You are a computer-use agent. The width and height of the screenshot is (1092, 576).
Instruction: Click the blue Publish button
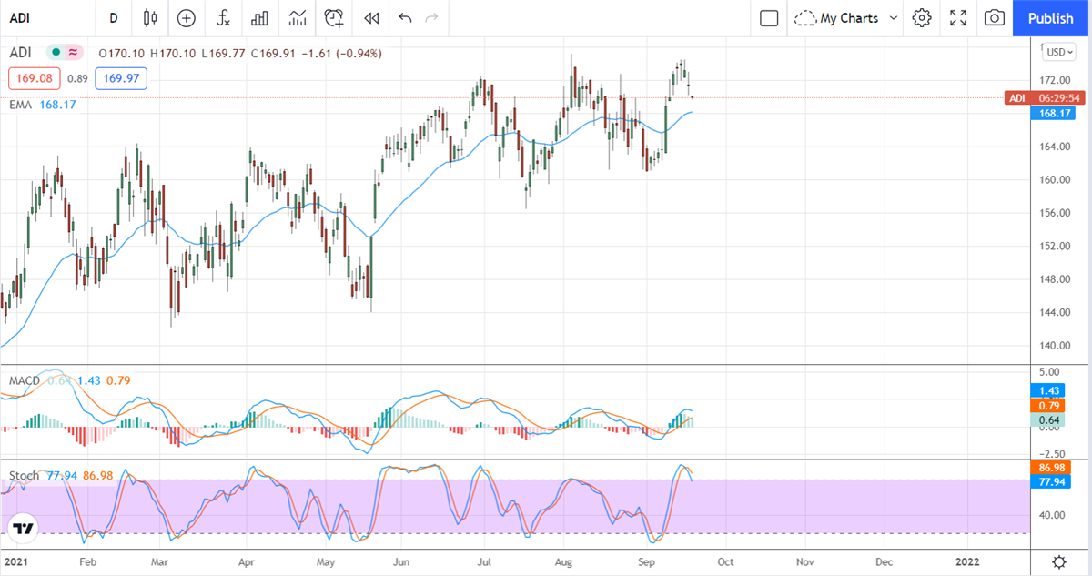point(1051,18)
